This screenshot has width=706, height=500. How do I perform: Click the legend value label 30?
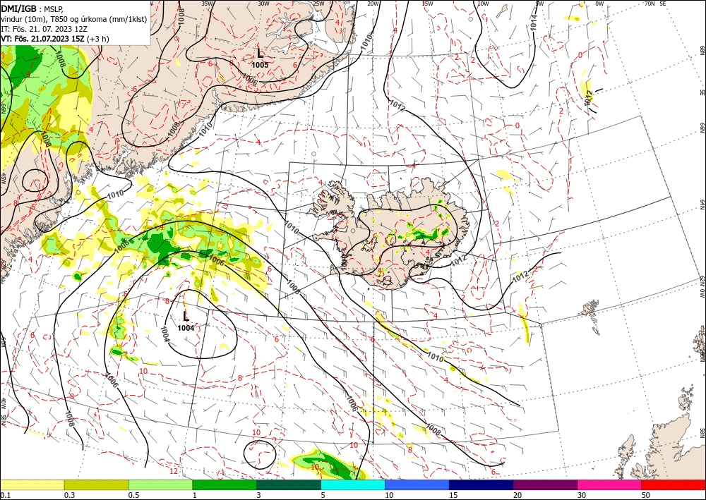coord(582,495)
